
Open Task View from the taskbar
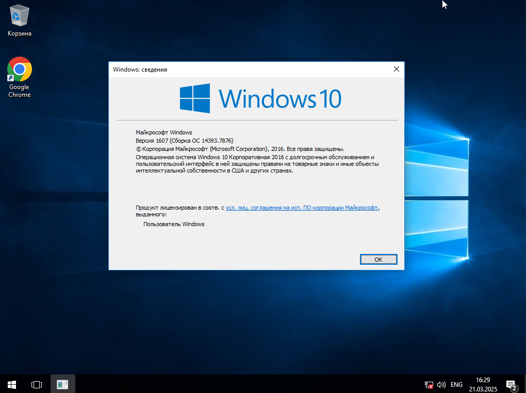pyautogui.click(x=37, y=384)
